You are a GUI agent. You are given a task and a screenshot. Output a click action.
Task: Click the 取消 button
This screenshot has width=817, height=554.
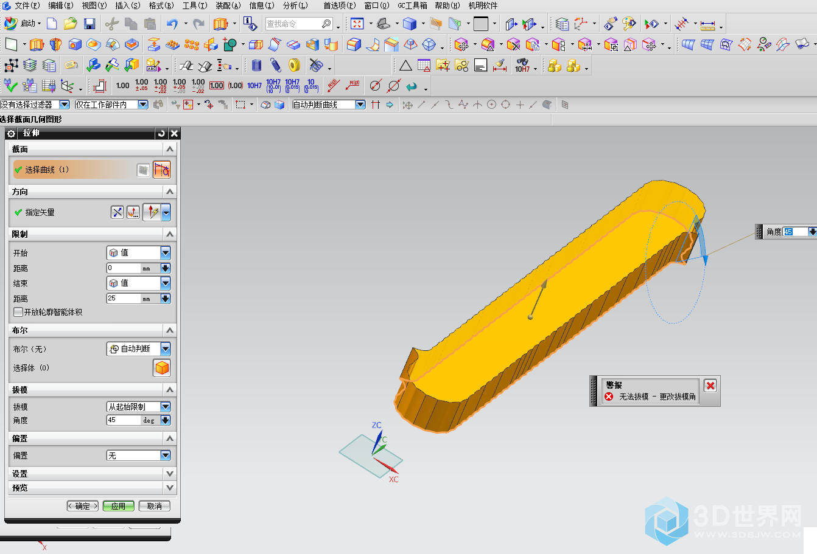pos(154,506)
